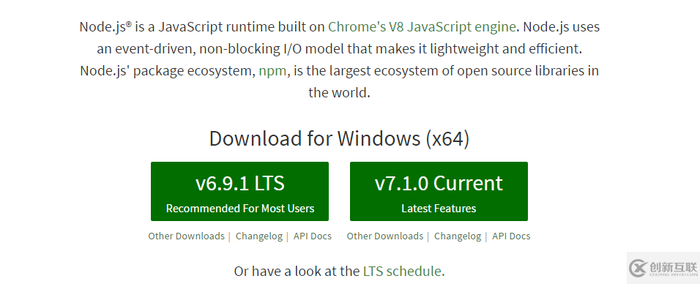Screen dimensions: 700x284
Task: Open Other Downloads under the Current button
Action: (385, 236)
